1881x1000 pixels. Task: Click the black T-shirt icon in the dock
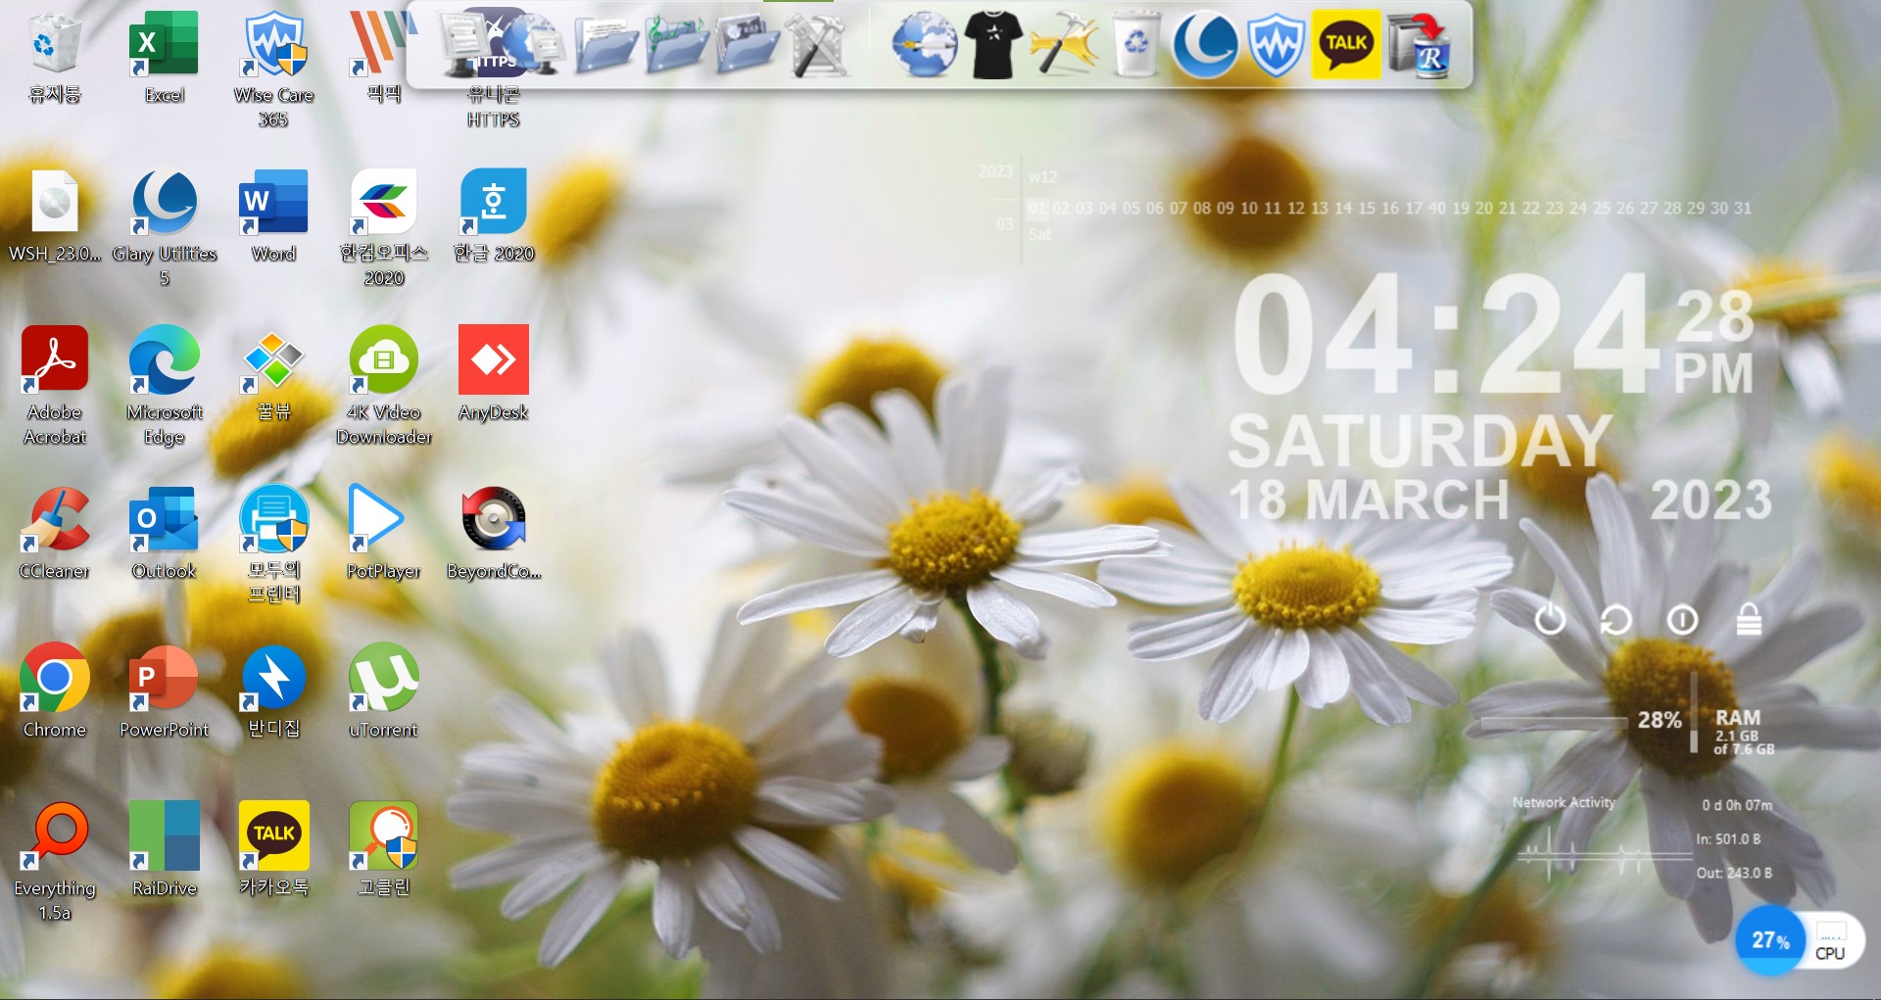pos(993,45)
